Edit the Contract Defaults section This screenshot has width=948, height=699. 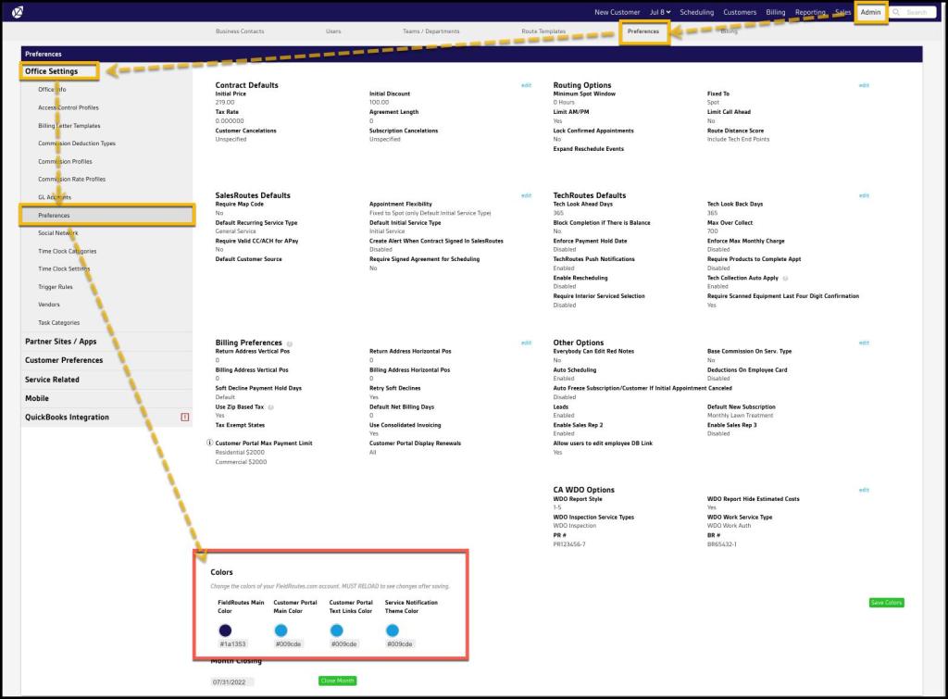pyautogui.click(x=526, y=85)
